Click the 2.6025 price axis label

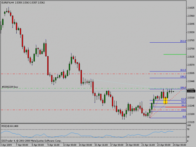[191, 8]
